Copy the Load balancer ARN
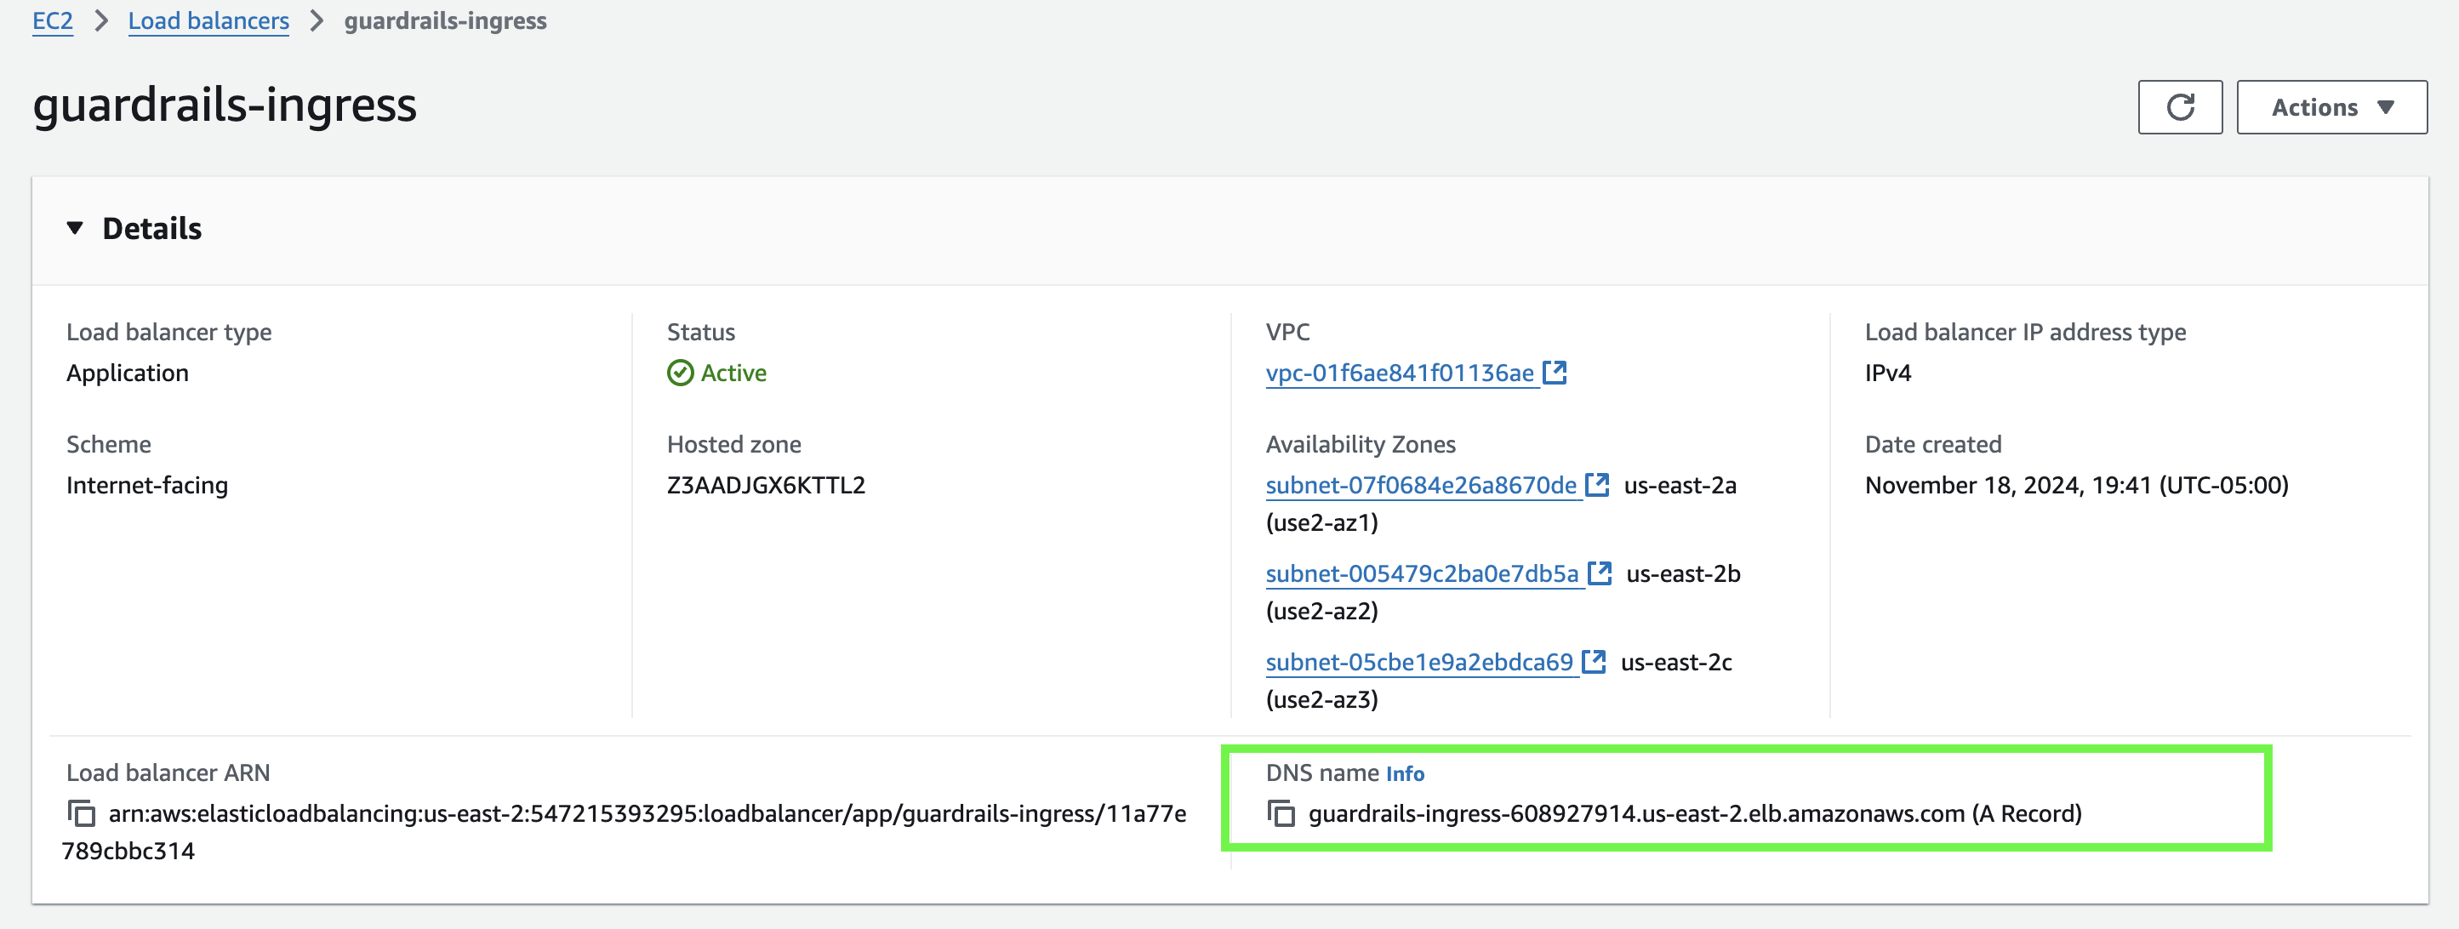 pos(81,813)
